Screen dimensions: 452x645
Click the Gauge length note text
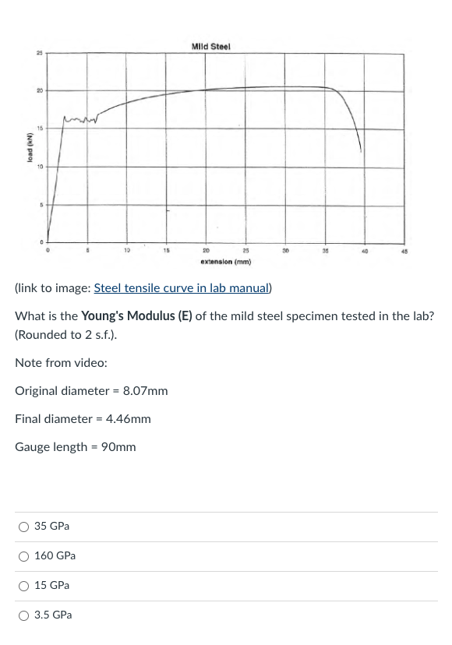(76, 446)
